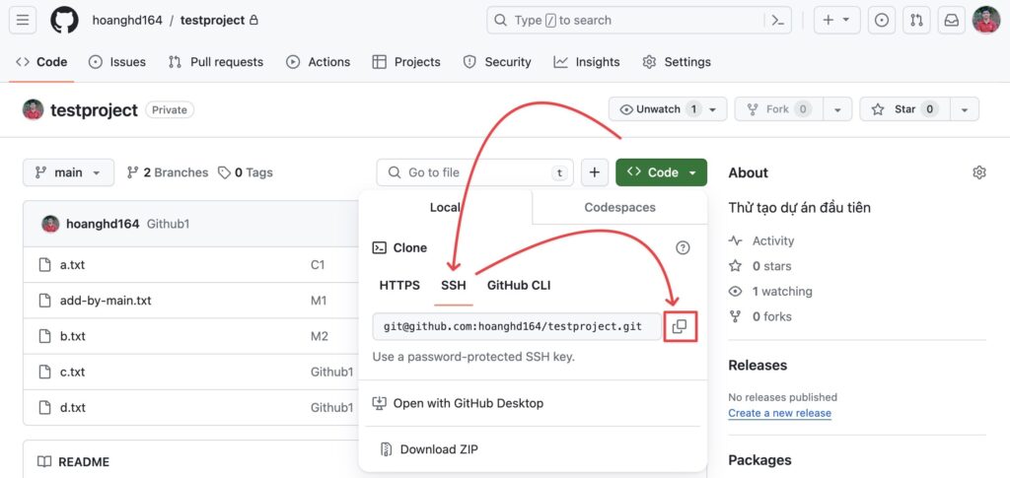
Task: View the 0 Tags link
Action: (x=246, y=172)
